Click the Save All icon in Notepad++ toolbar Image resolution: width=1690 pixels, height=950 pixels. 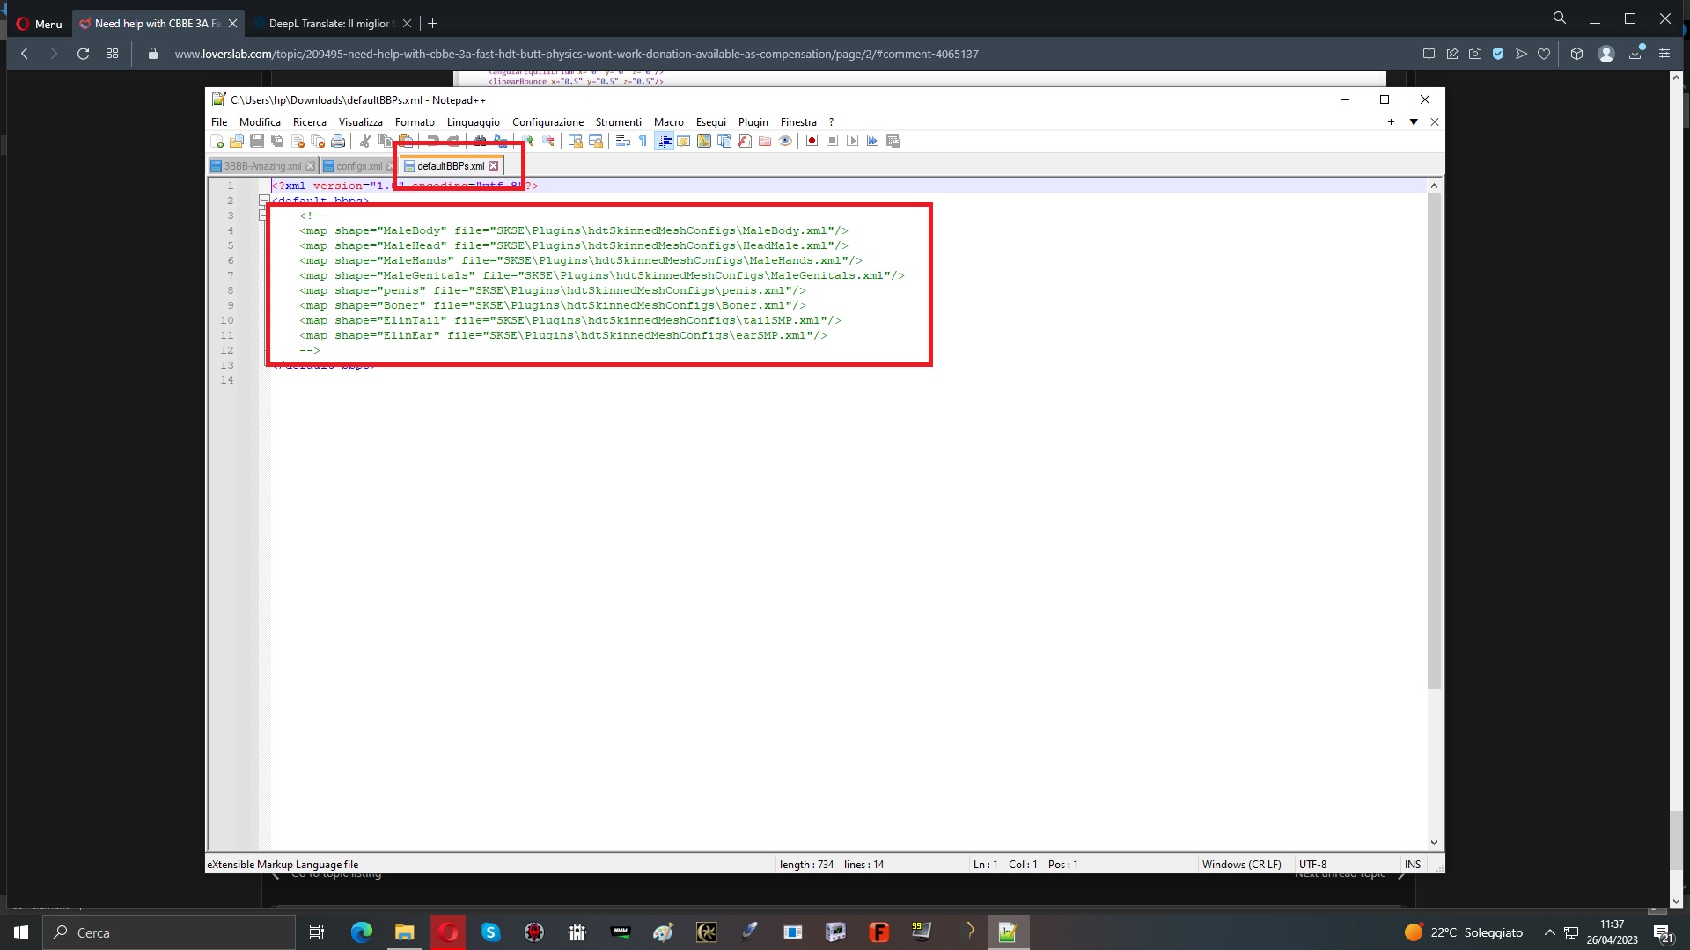click(x=277, y=141)
